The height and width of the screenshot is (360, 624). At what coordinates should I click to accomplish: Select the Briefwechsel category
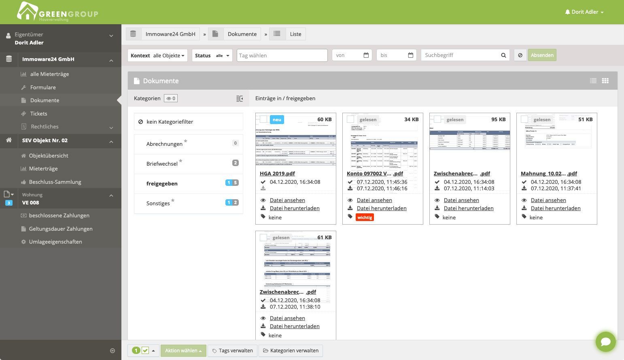point(189,164)
